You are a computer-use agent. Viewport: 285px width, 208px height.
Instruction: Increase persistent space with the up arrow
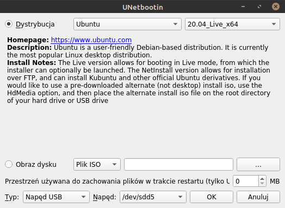(x=262, y=179)
